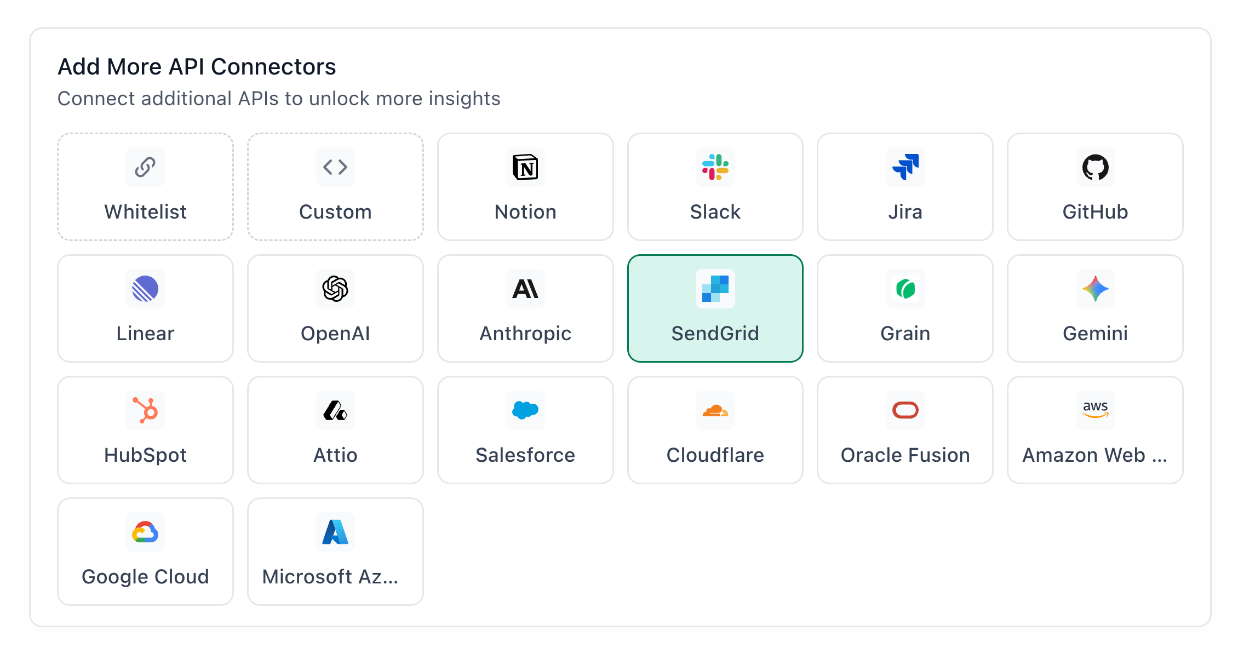Click the Linear logo icon
This screenshot has width=1238, height=653.
145,289
